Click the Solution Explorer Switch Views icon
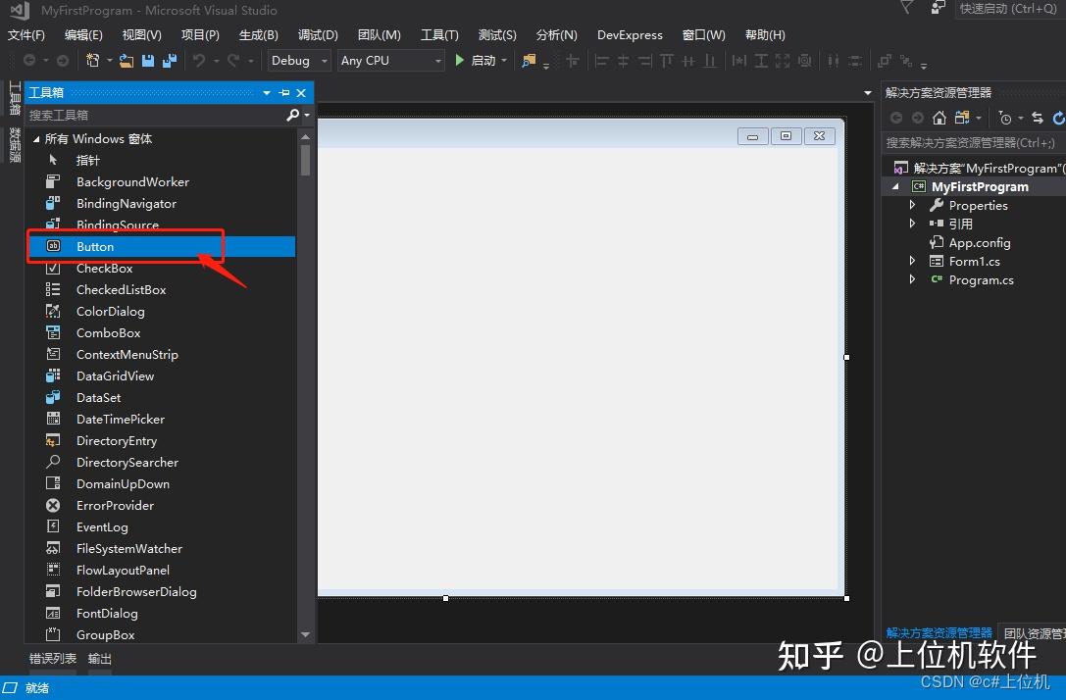Image resolution: width=1066 pixels, height=700 pixels. tap(962, 119)
